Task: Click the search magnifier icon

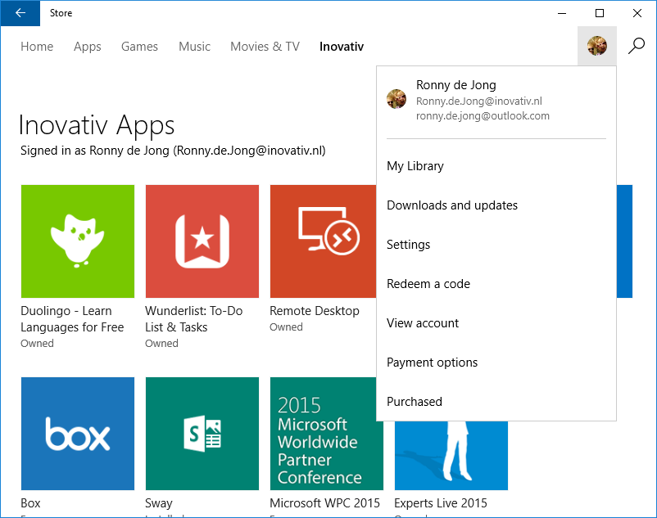Action: point(637,46)
